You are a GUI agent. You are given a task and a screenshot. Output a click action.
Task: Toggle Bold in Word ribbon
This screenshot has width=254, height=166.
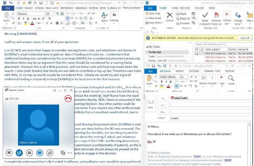[x=19, y=18]
